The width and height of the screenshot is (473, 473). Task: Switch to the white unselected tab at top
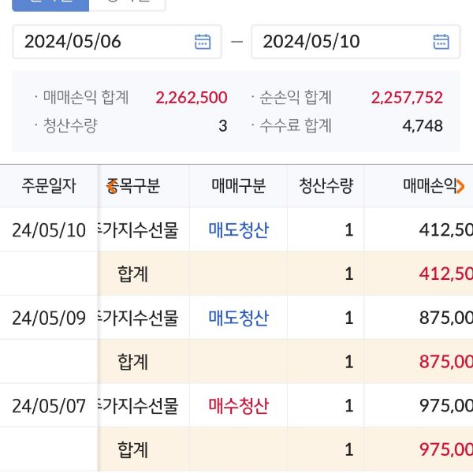126,4
